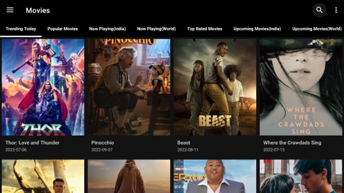The image size is (344, 193).
Task: Switch to the Popular Movies tab
Action: click(x=62, y=29)
